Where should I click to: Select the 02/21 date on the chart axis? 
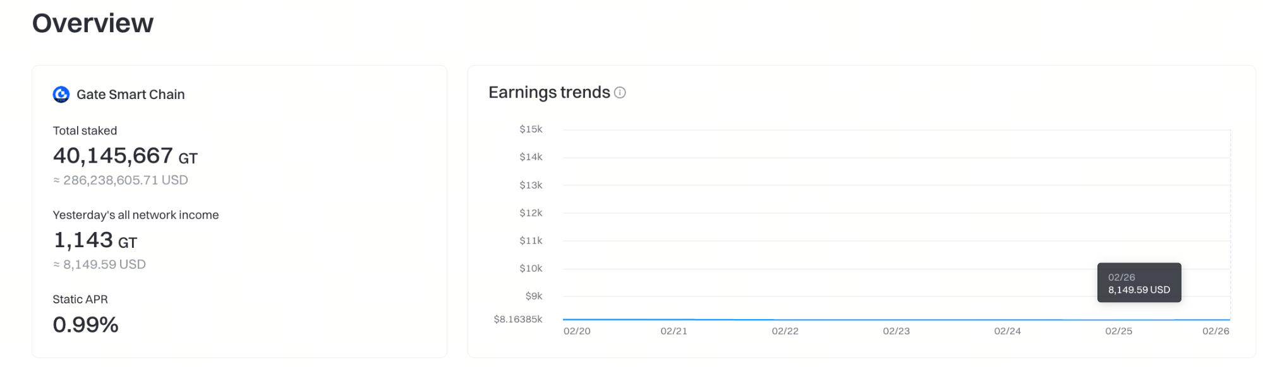pyautogui.click(x=674, y=331)
